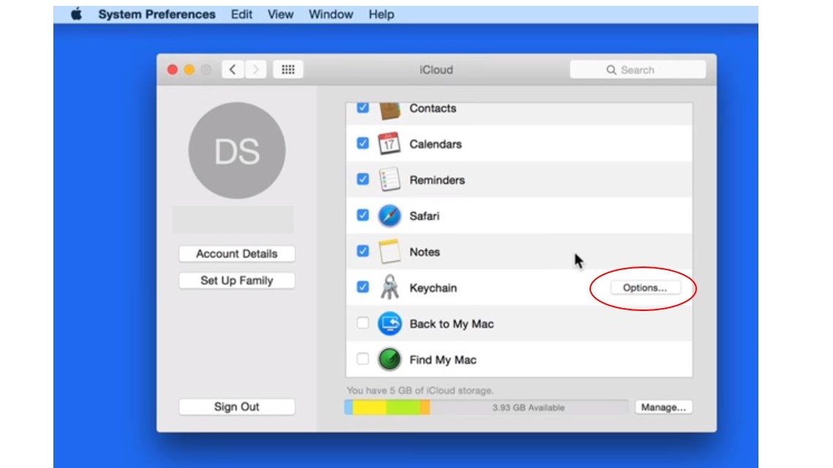This screenshot has height=468, width=833.
Task: Click the Safari compass icon
Action: (389, 216)
